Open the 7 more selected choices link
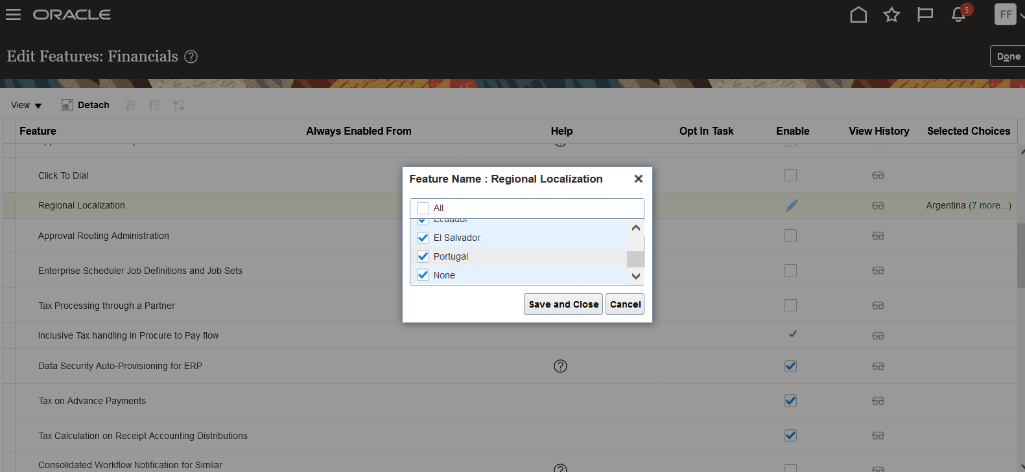The image size is (1025, 472). (990, 205)
